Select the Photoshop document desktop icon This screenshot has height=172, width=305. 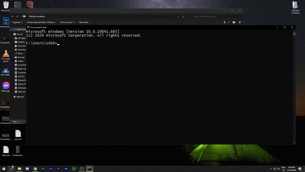tap(5, 22)
